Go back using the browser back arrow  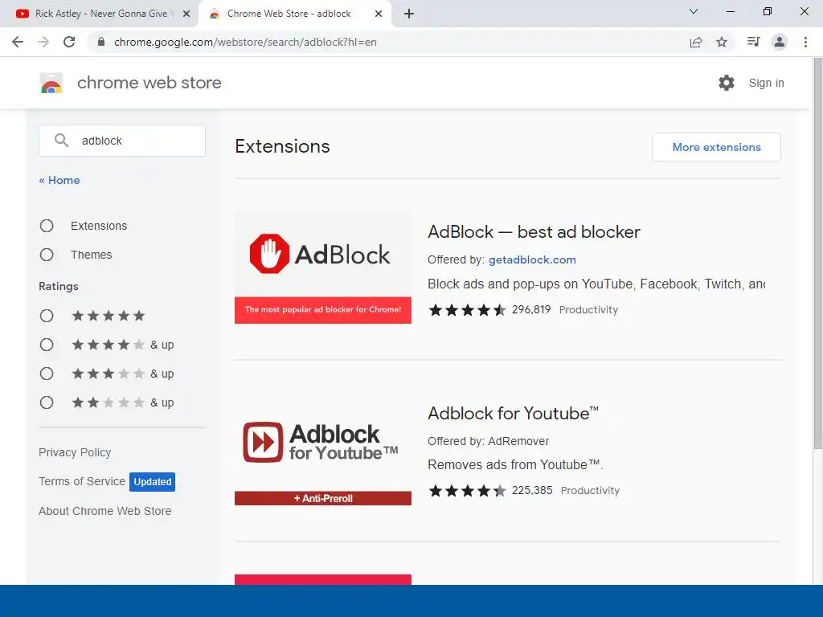(x=18, y=42)
